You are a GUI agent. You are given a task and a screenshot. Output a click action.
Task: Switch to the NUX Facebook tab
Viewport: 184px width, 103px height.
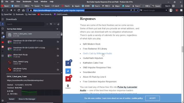tap(16, 6)
